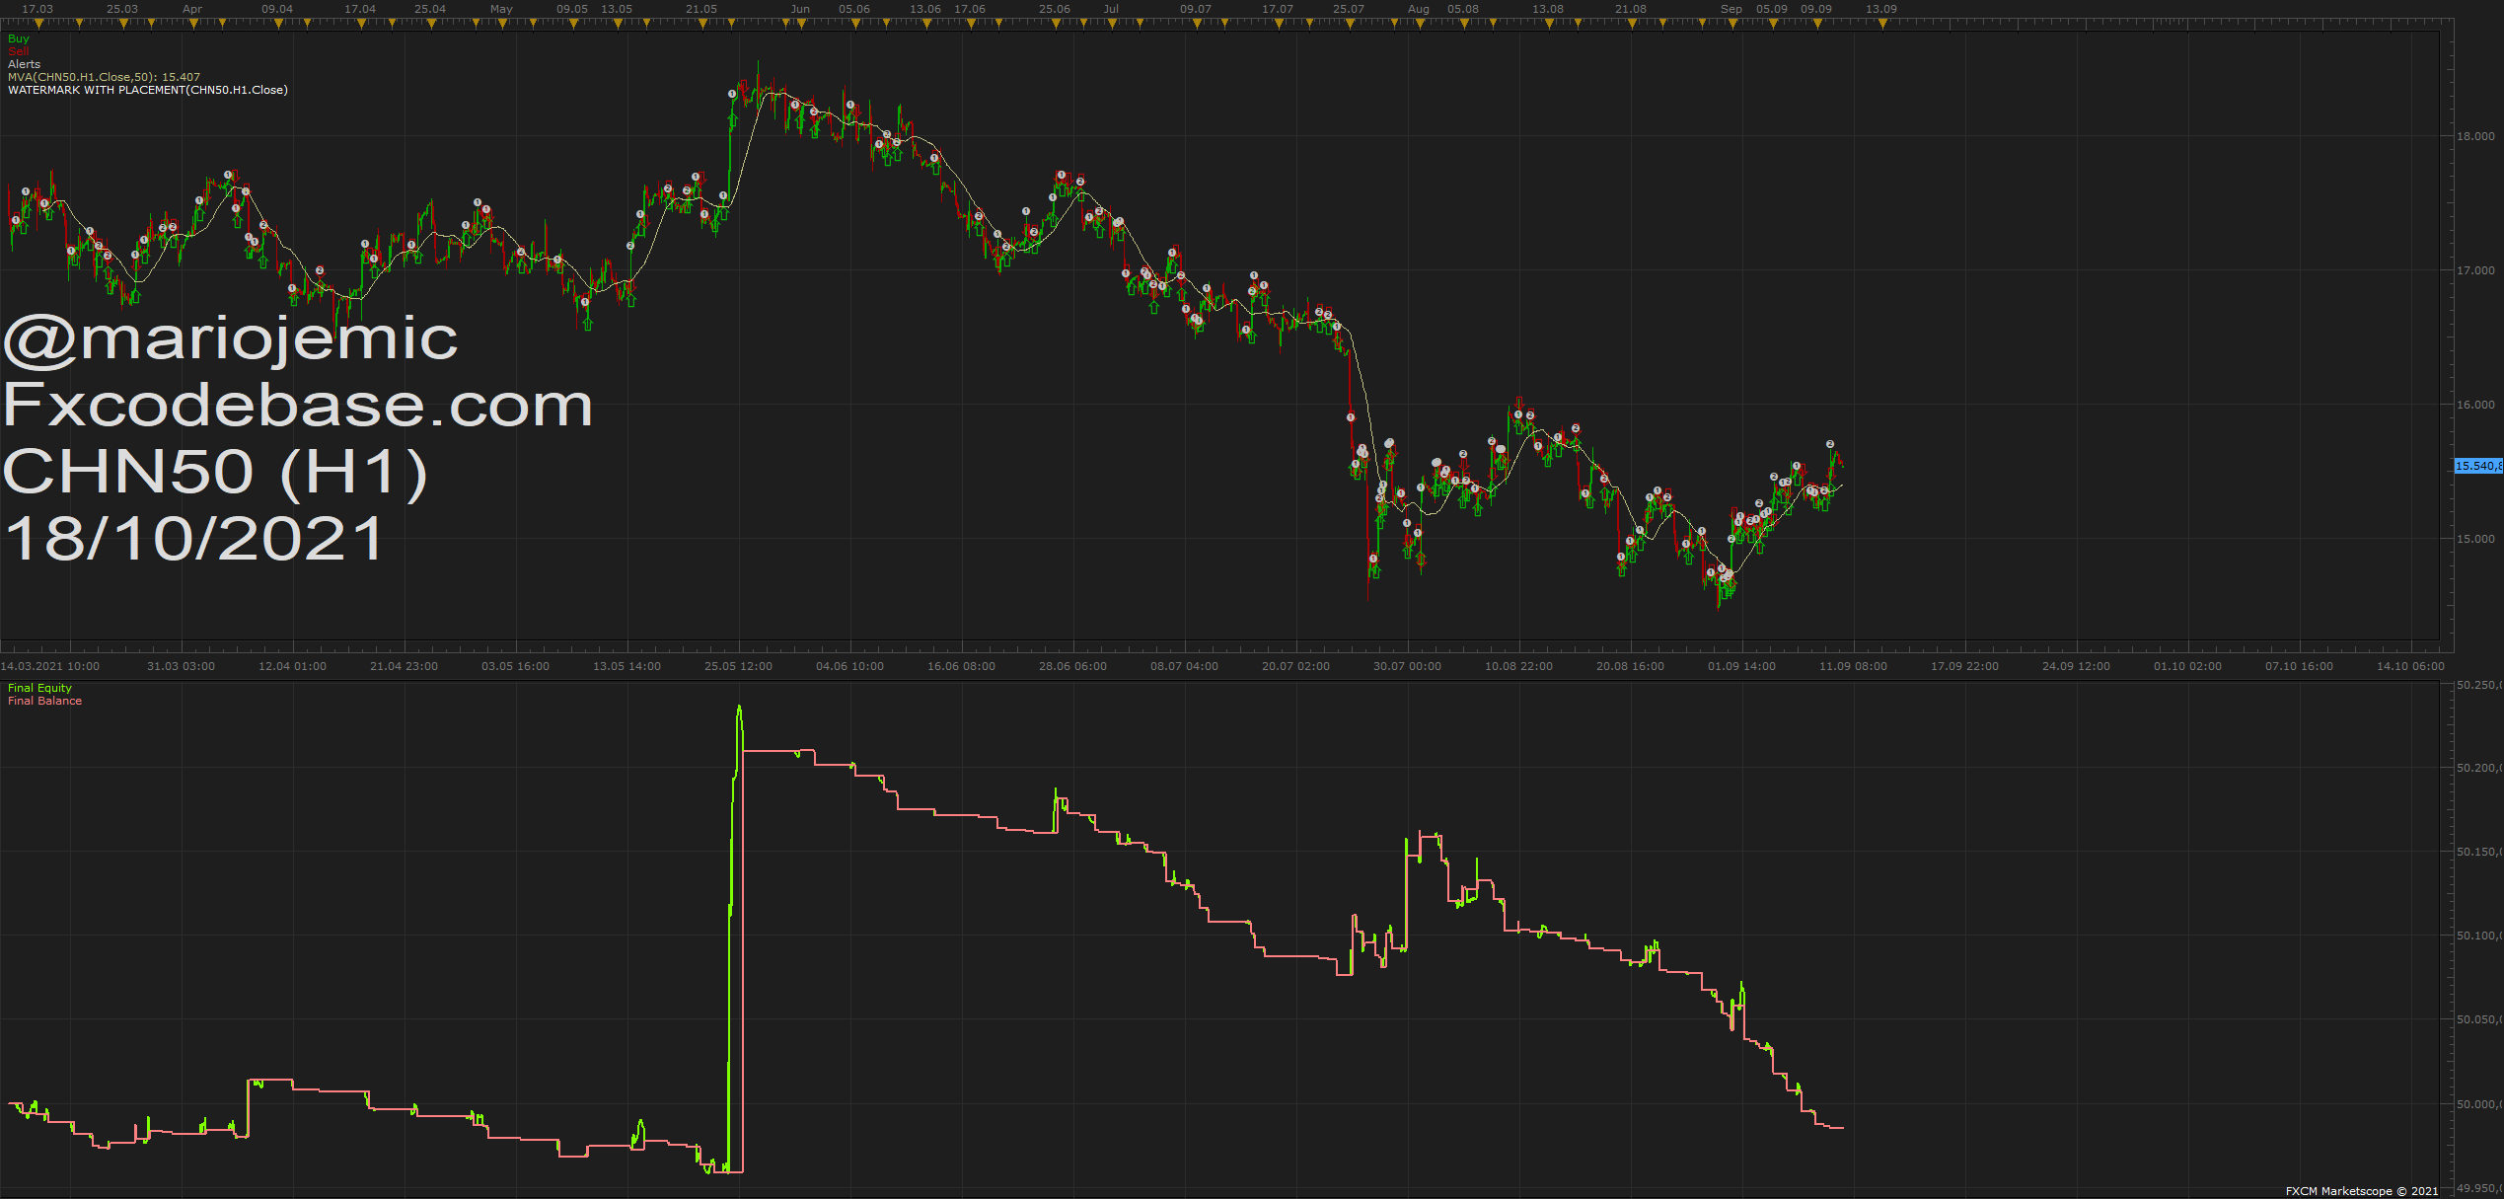The image size is (2504, 1199).
Task: Select the MVA(CHN50.H1.Close,50) indicator label
Action: coord(104,77)
